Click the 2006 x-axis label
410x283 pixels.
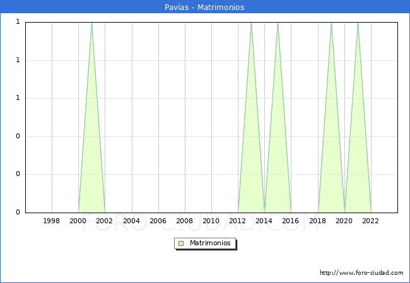[158, 221]
